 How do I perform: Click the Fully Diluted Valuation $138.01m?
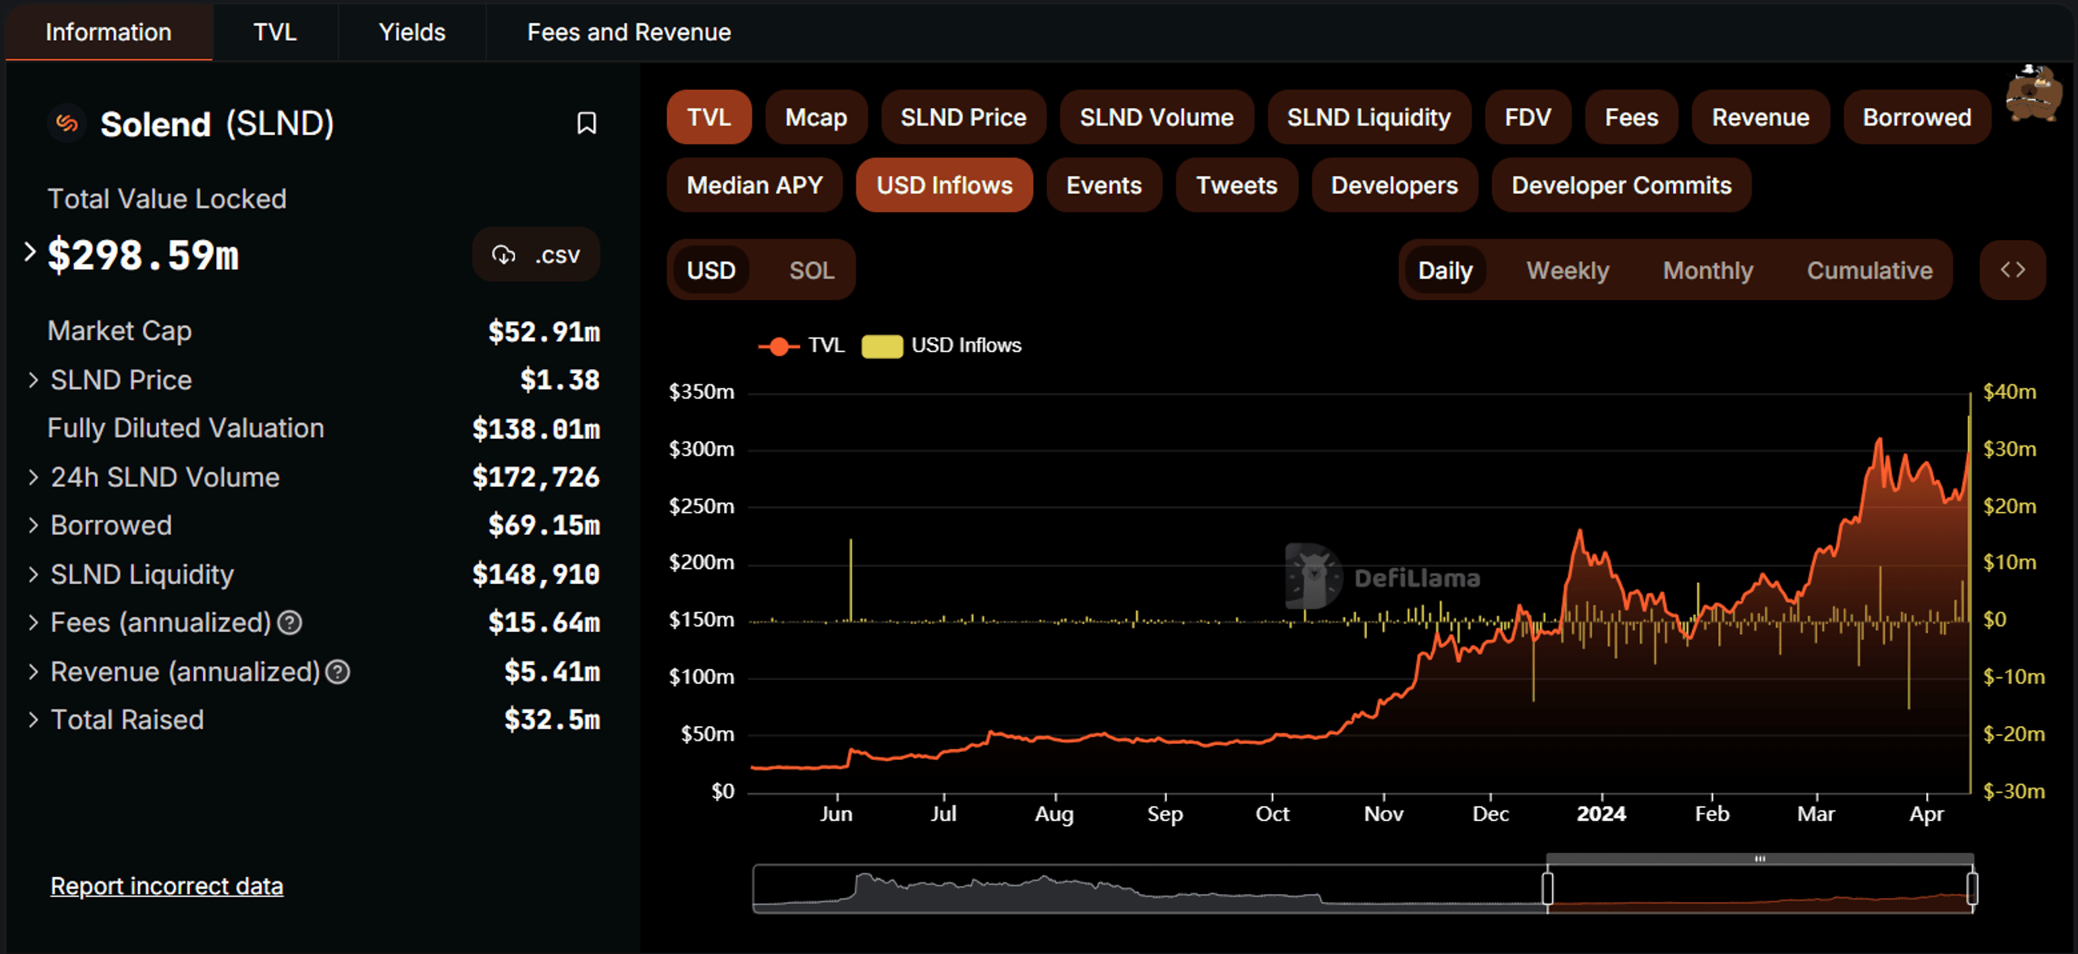537,429
